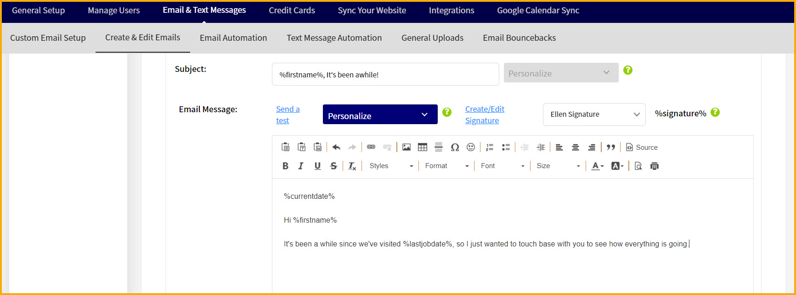Click the Print icon
Viewport: 796px width, 295px height.
pos(655,166)
